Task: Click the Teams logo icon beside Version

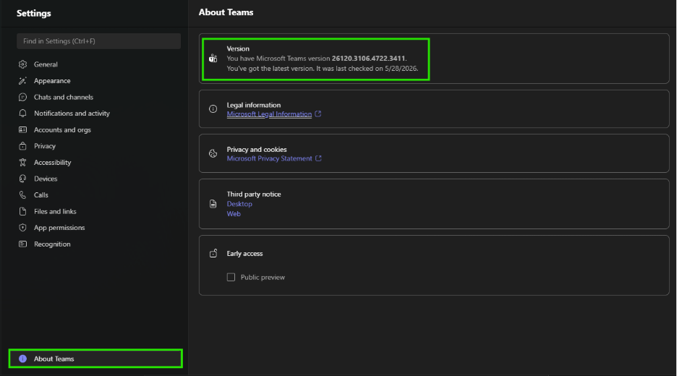Action: pos(213,59)
